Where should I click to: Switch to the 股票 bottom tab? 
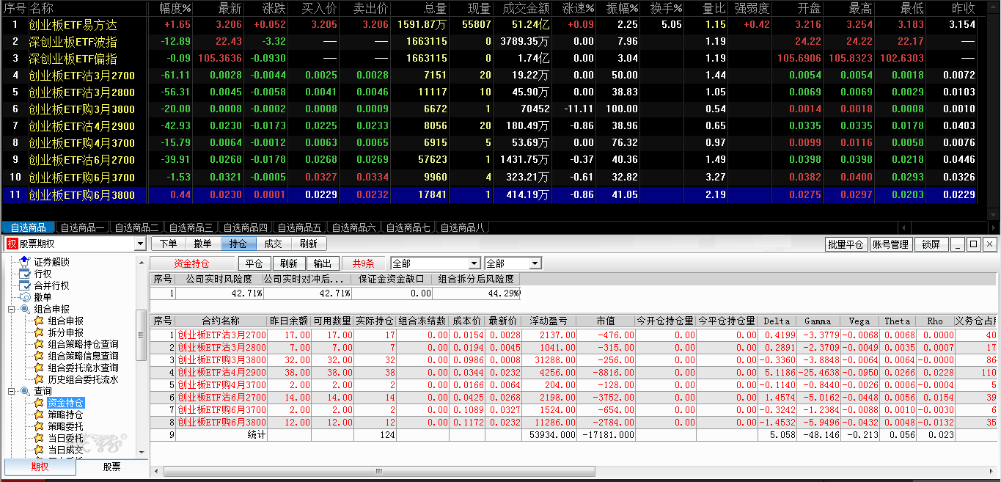click(x=111, y=467)
